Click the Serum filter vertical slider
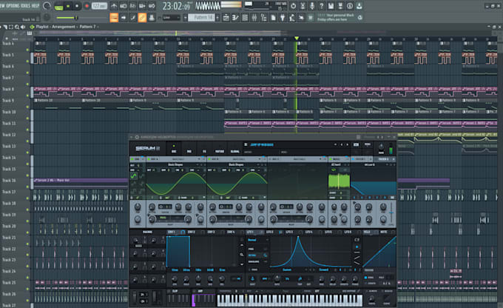The height and width of the screenshot is (308, 503). [x=391, y=212]
